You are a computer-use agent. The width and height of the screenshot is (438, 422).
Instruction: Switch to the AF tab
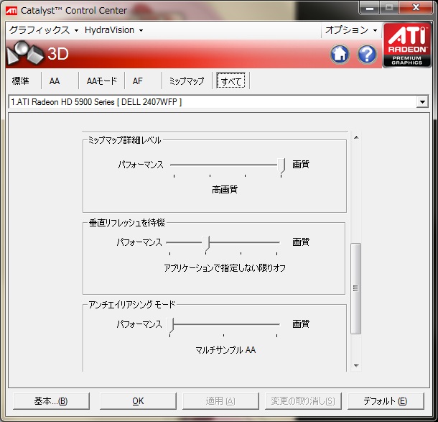138,81
